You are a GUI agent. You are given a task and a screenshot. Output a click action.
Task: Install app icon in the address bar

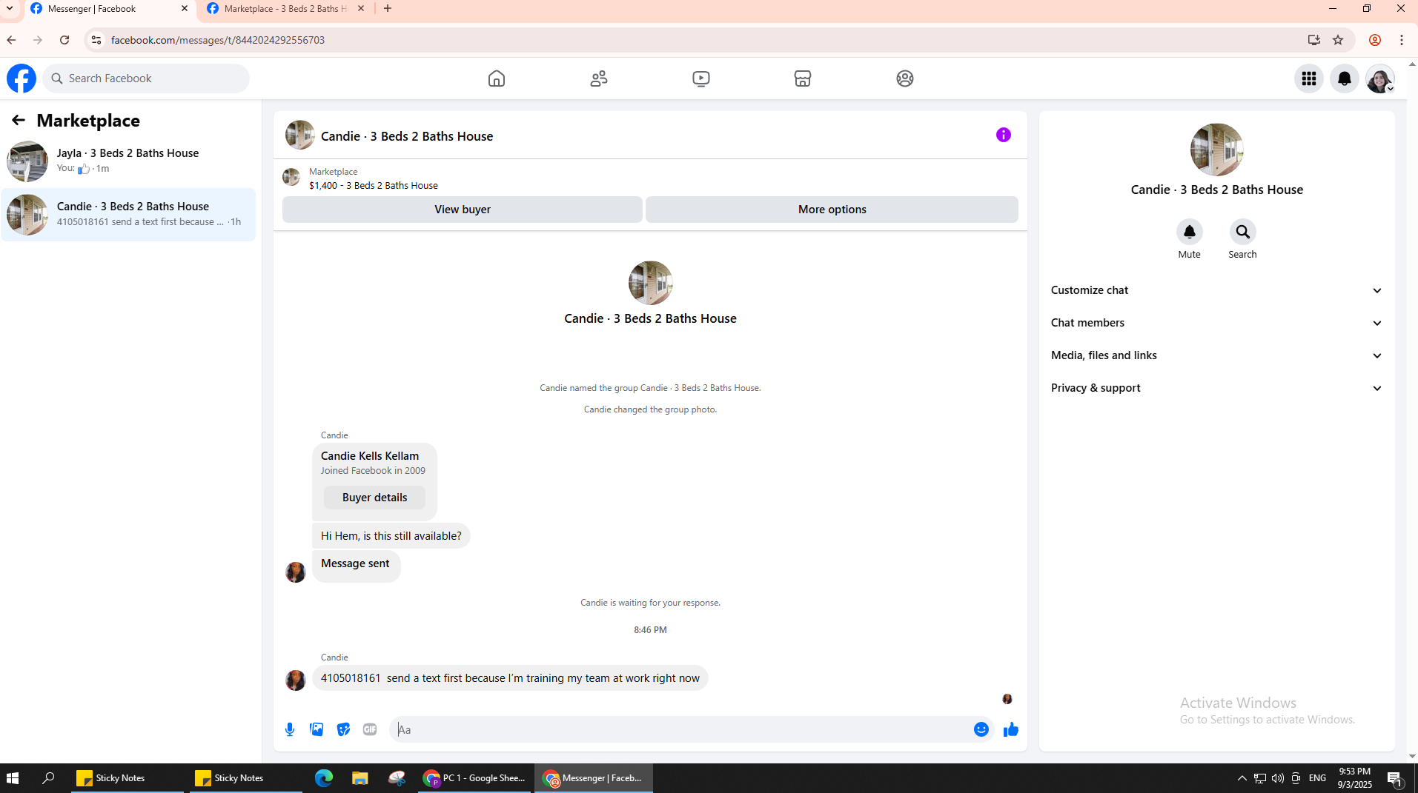point(1314,40)
